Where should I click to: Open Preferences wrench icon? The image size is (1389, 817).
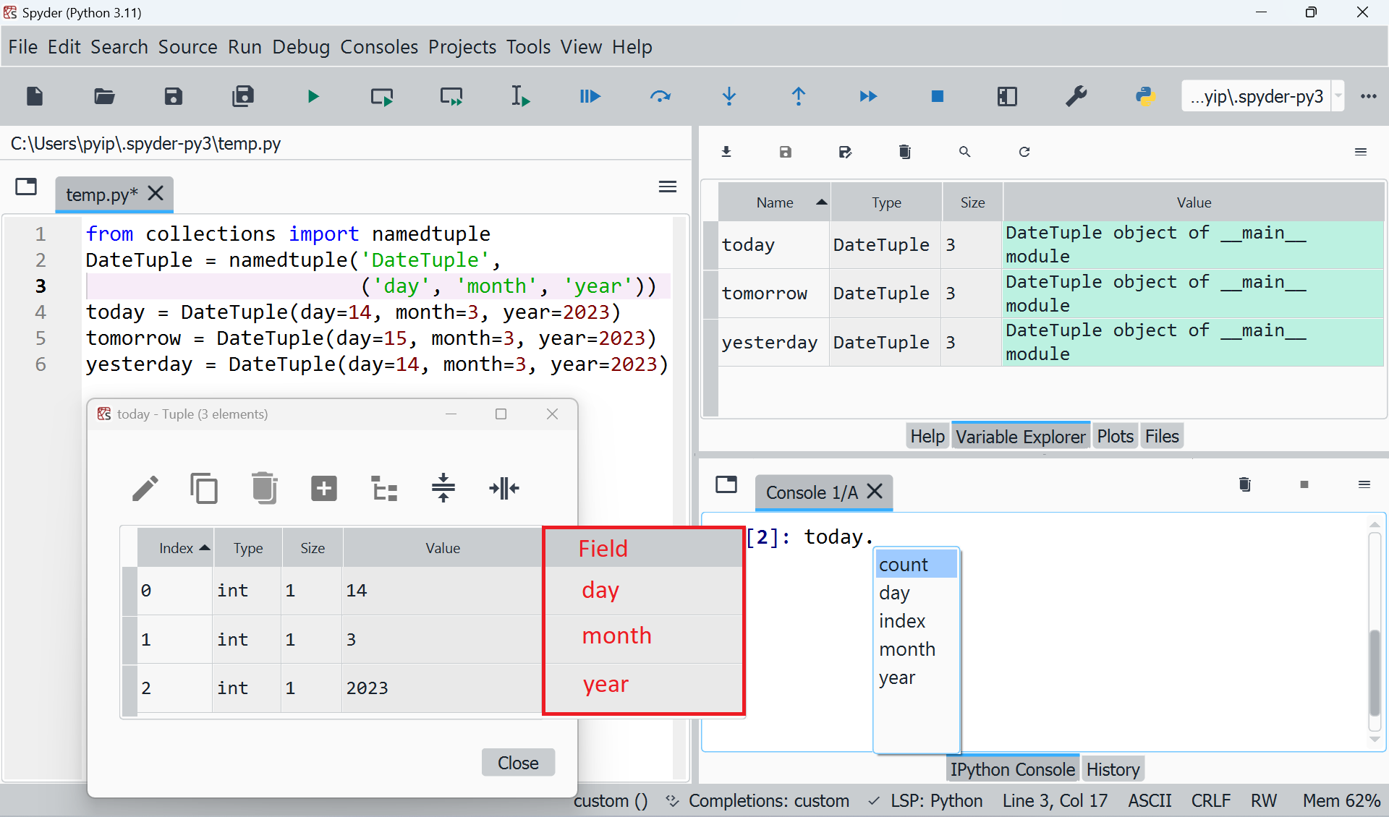pos(1076,96)
